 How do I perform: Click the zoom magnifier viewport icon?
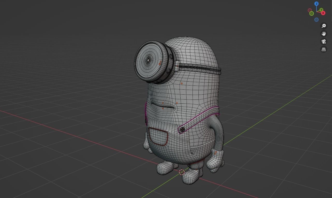coord(323,26)
